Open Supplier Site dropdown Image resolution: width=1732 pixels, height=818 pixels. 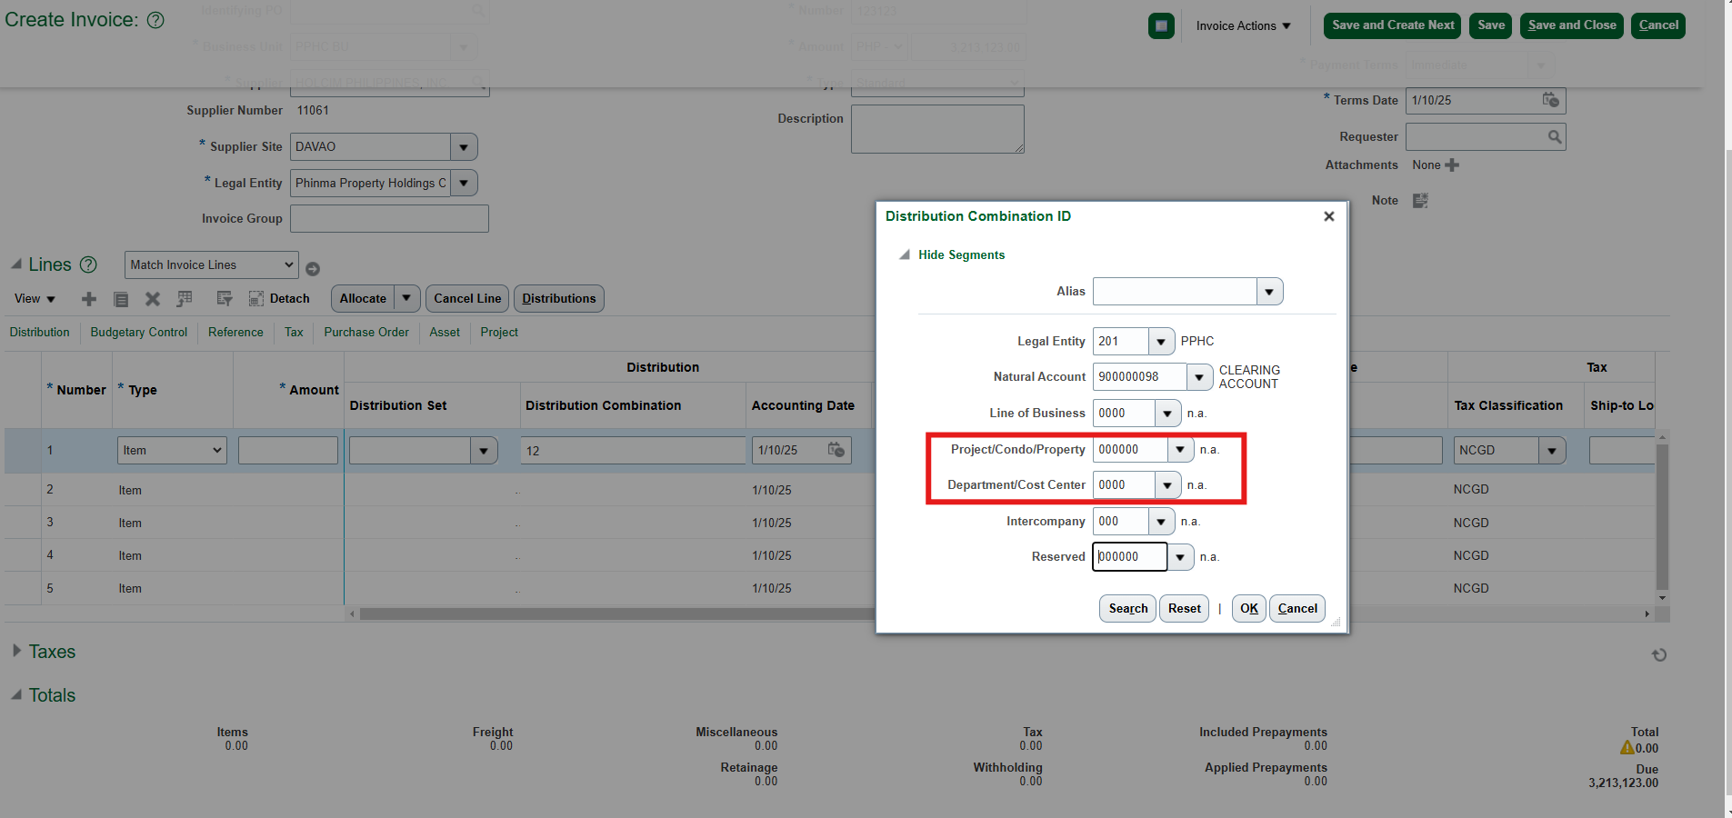[x=464, y=147]
